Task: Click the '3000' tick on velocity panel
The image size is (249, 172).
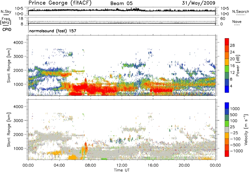Action: (18, 120)
